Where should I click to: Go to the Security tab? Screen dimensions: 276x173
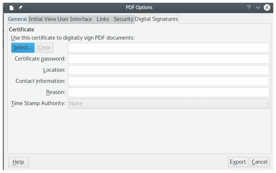[x=123, y=19]
